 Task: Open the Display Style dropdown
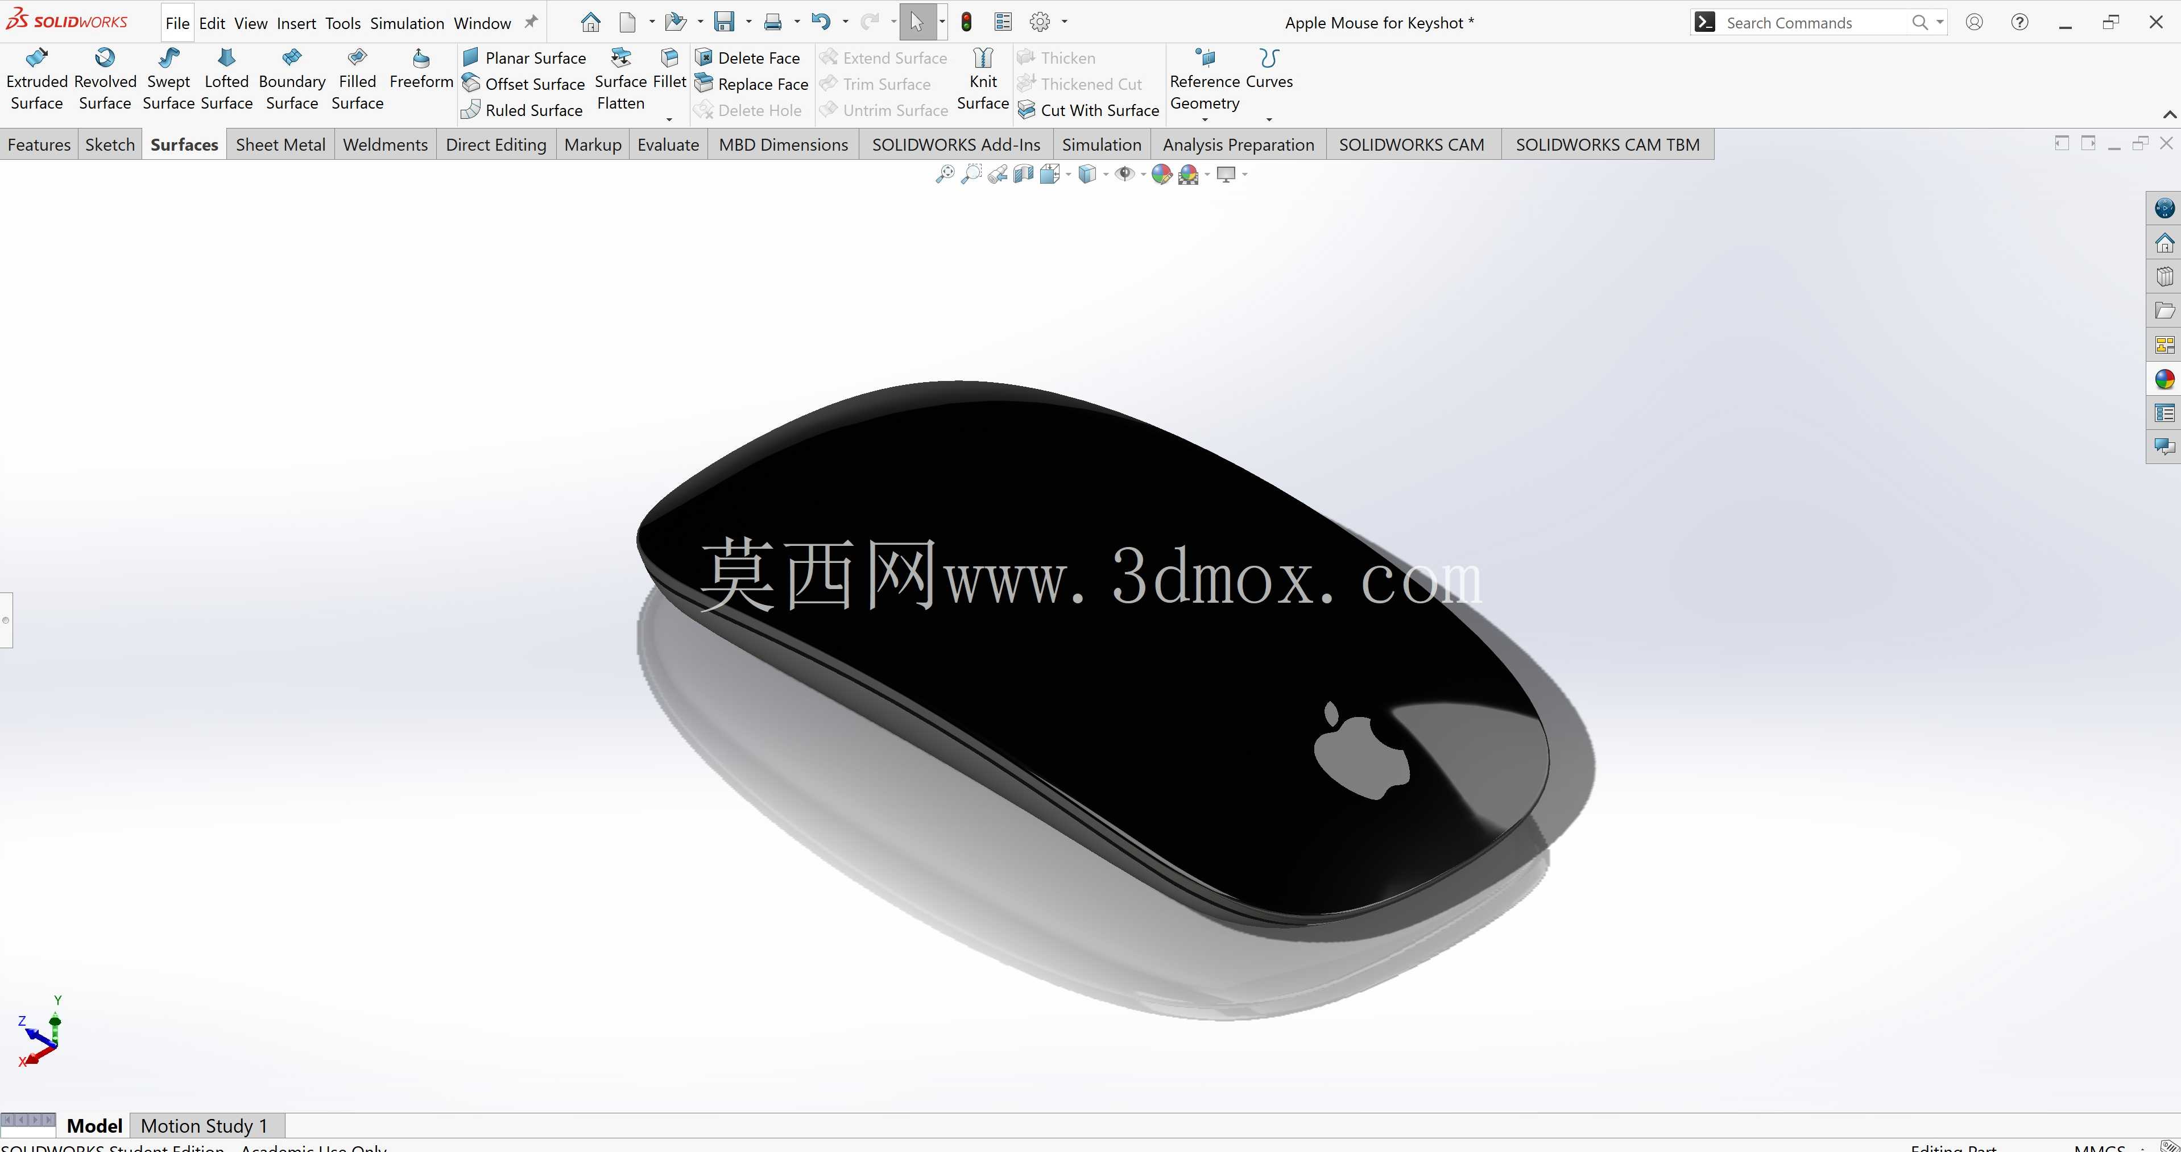(x=1106, y=175)
